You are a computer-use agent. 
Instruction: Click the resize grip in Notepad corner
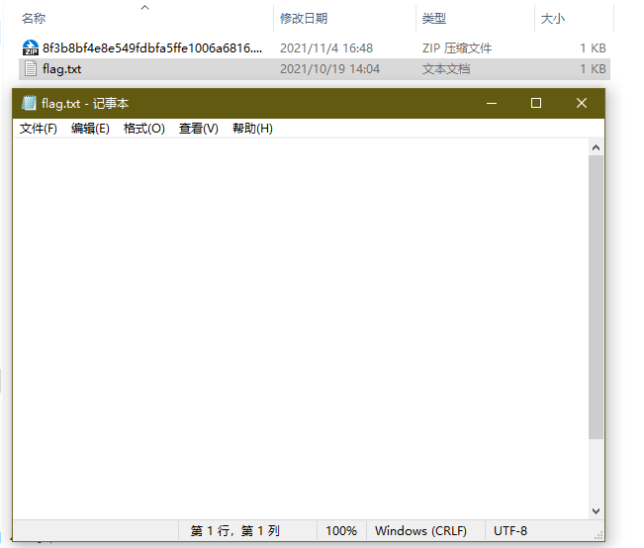coord(598,535)
